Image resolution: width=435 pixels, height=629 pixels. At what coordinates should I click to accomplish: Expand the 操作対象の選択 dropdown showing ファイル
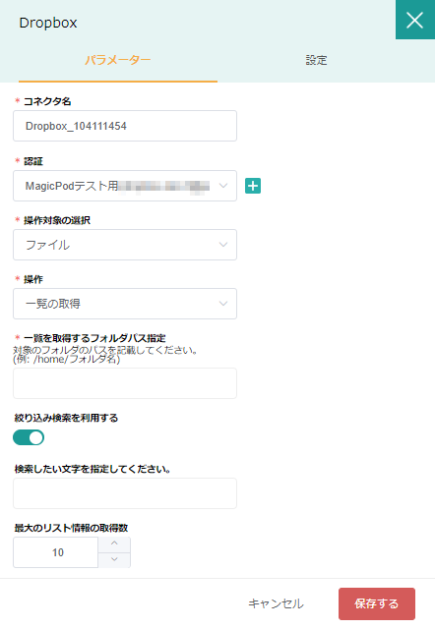[125, 245]
